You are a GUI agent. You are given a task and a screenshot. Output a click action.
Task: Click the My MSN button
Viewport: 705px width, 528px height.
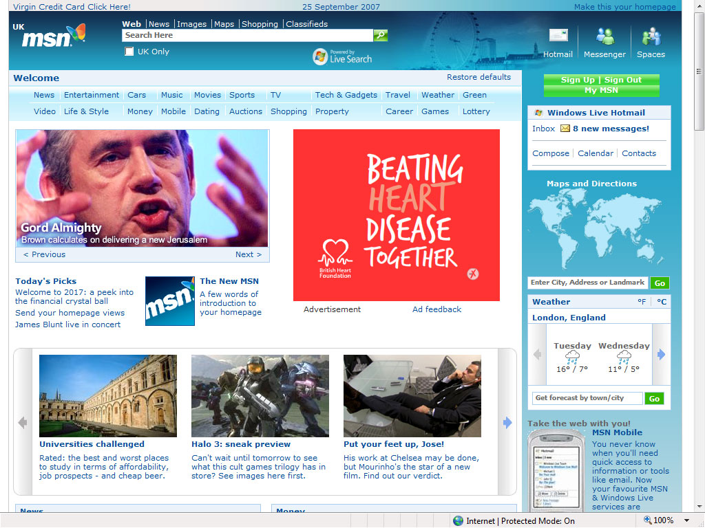[601, 90]
